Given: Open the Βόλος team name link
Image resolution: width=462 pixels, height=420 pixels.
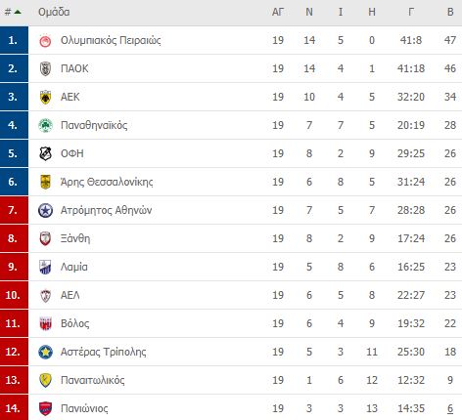Looking at the screenshot, I should tap(74, 323).
